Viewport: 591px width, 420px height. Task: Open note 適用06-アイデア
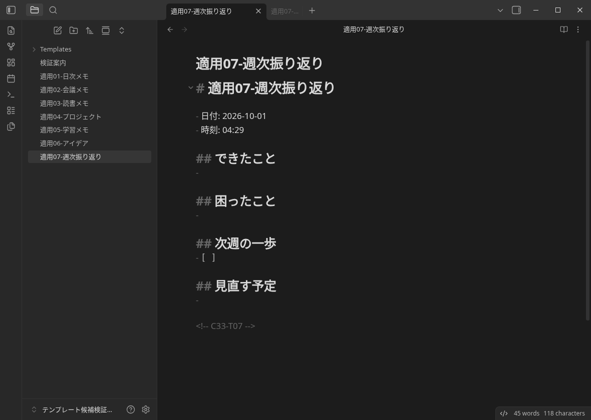[90, 143]
